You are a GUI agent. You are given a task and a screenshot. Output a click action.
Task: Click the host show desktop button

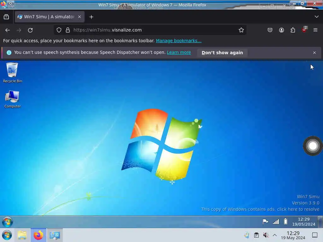(315, 235)
